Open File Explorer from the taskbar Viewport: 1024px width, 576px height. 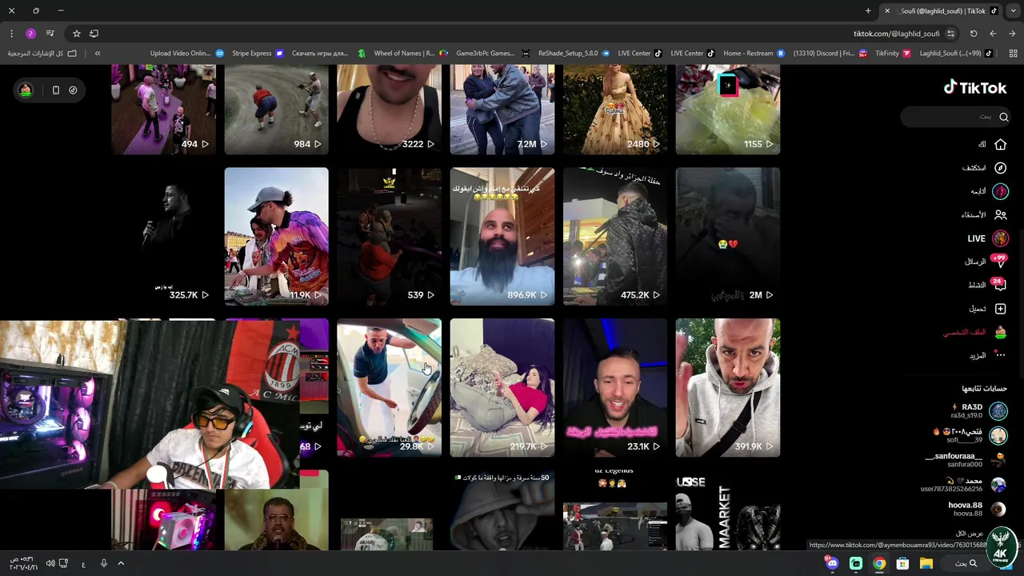point(926,563)
